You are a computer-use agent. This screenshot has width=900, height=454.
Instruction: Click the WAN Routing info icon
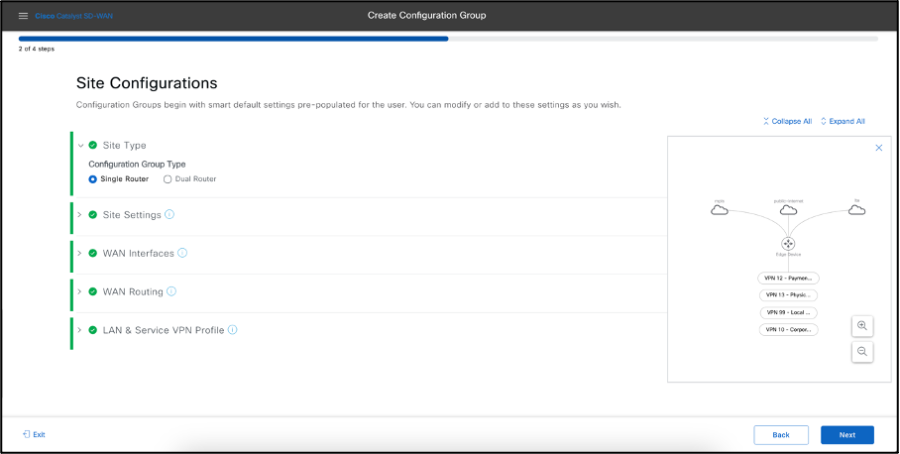[171, 291]
